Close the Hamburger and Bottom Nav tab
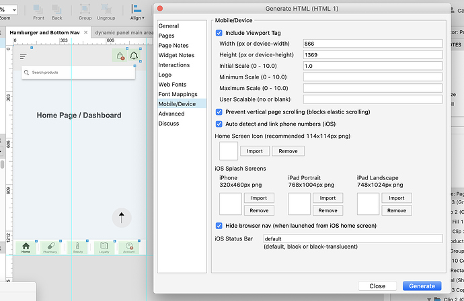Screen dimensions: 464x301 click(x=86, y=32)
